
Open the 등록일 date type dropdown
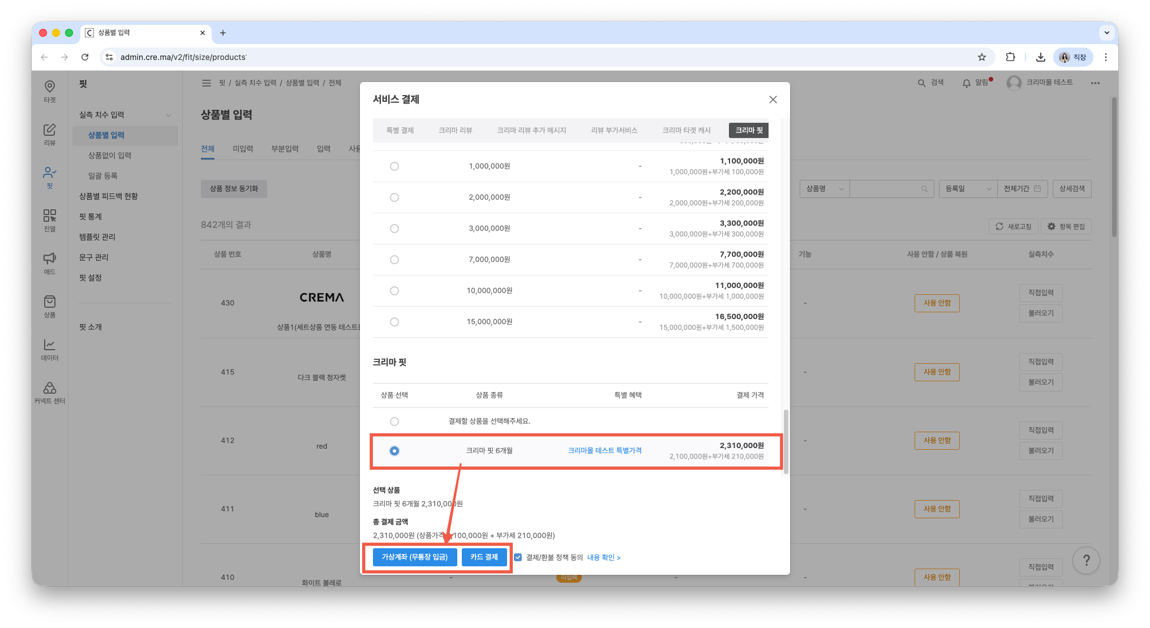(968, 189)
